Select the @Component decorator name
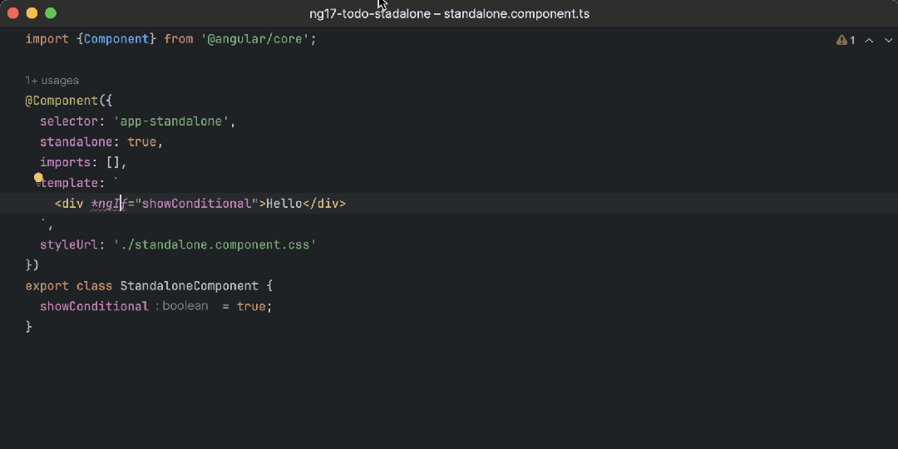 click(62, 101)
